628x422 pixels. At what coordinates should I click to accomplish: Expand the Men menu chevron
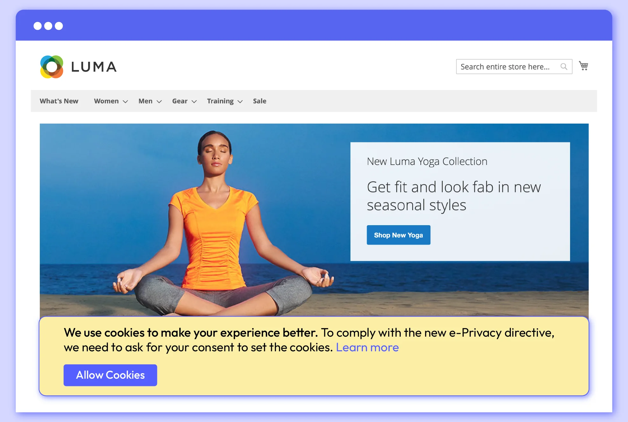(x=159, y=102)
